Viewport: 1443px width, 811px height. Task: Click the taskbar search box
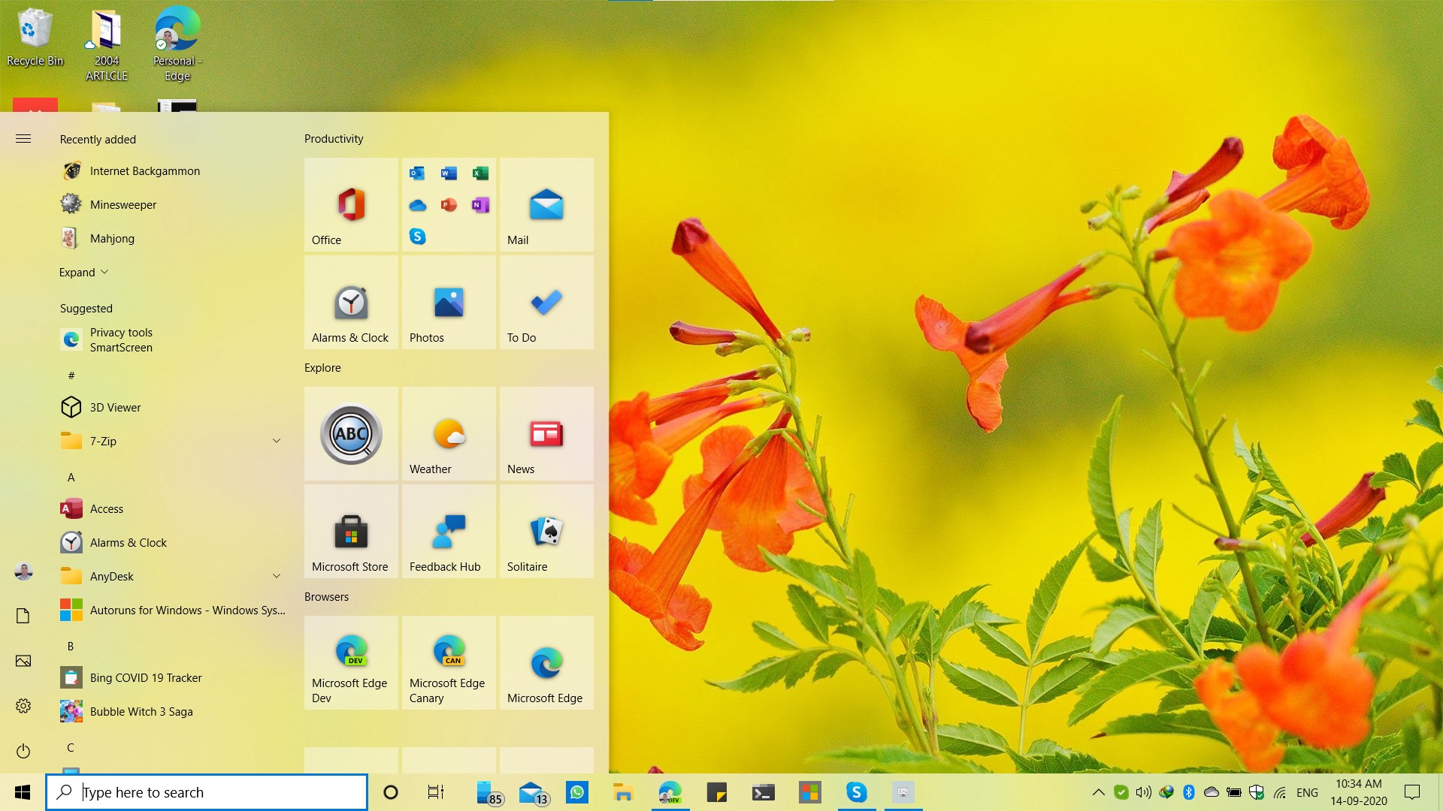pos(207,792)
